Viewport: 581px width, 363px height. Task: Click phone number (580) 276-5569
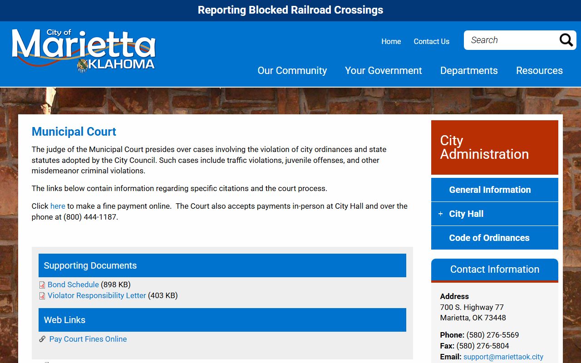click(x=492, y=335)
